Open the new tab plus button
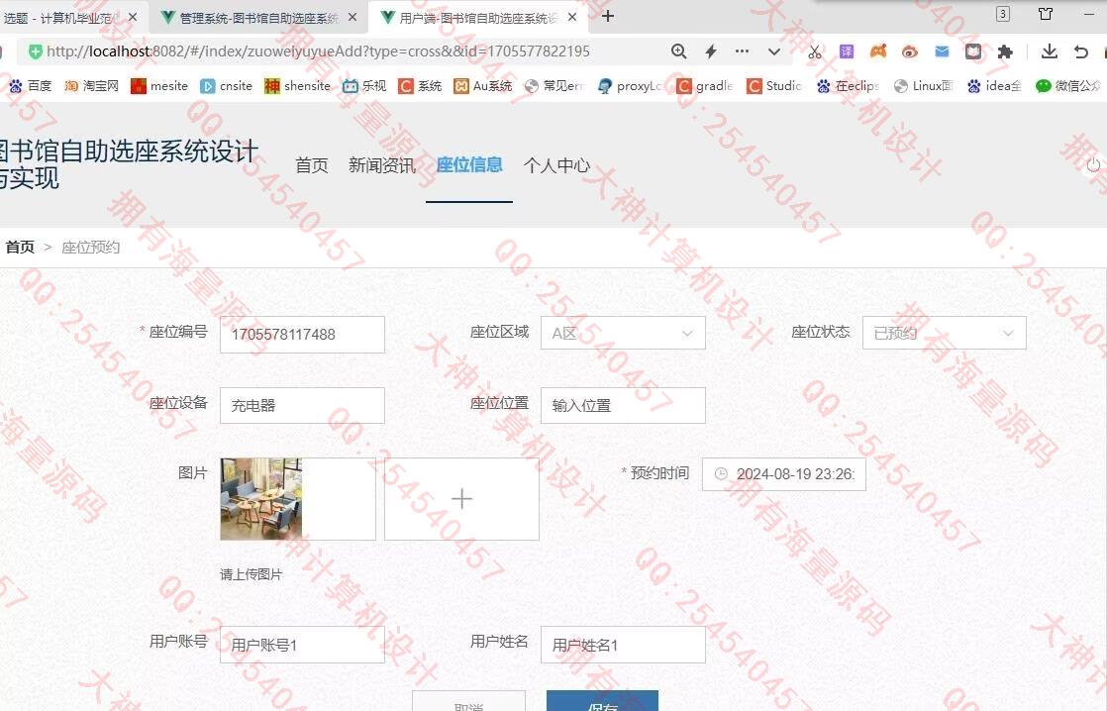The image size is (1107, 711). [x=608, y=16]
